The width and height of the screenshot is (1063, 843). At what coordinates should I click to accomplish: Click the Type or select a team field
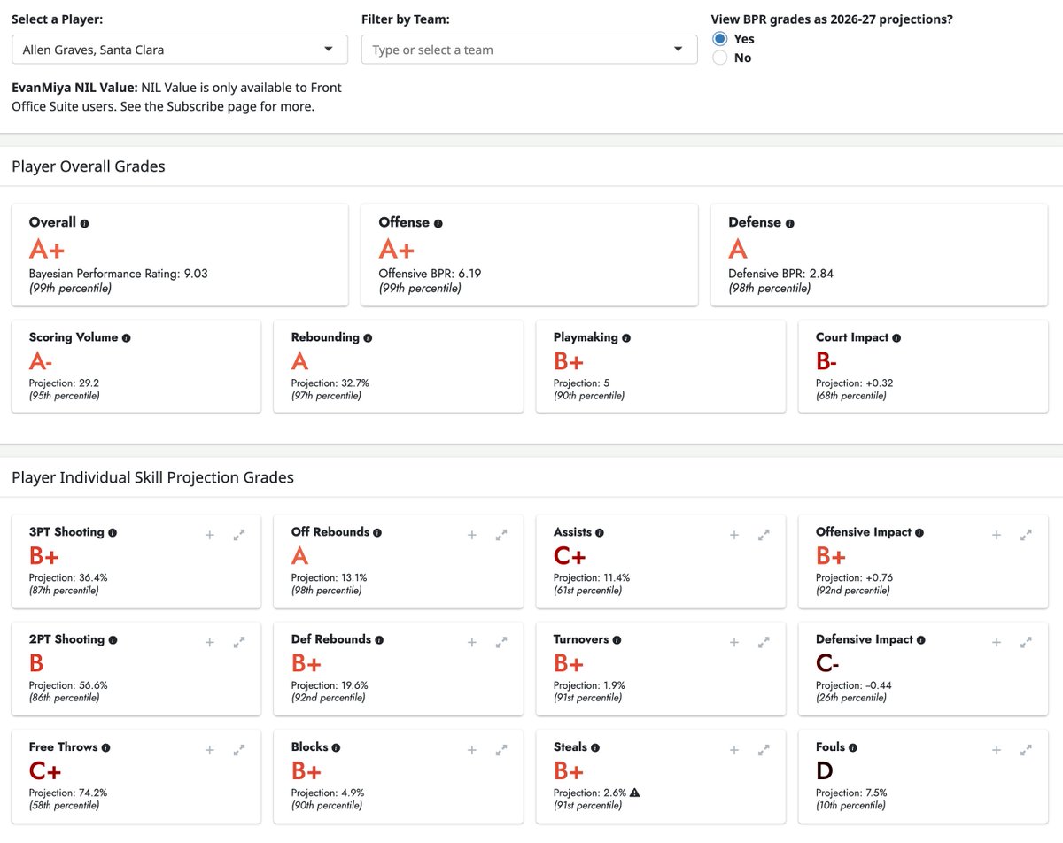coord(530,50)
